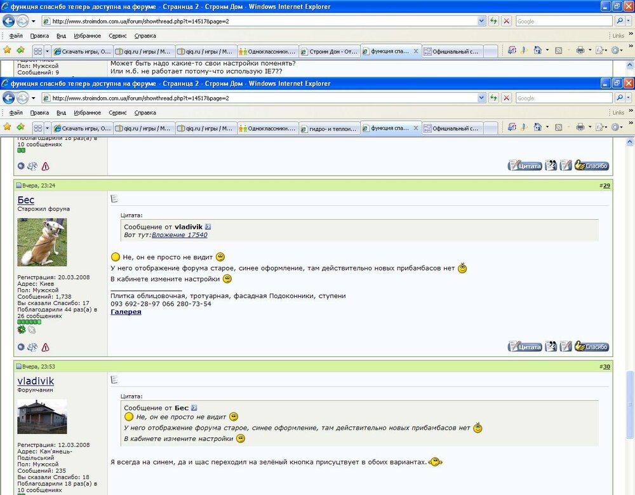Switch to 'Скачать игры' tab in front window
The height and width of the screenshot is (495, 635).
(82, 128)
